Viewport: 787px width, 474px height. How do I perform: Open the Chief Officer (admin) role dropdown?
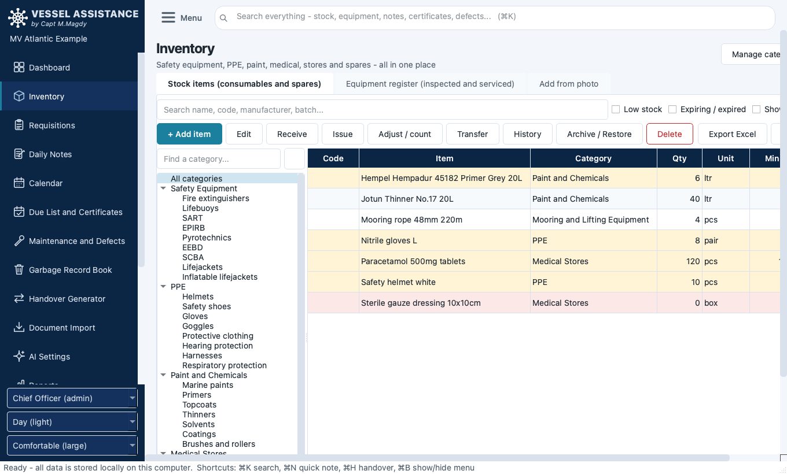[x=72, y=398]
